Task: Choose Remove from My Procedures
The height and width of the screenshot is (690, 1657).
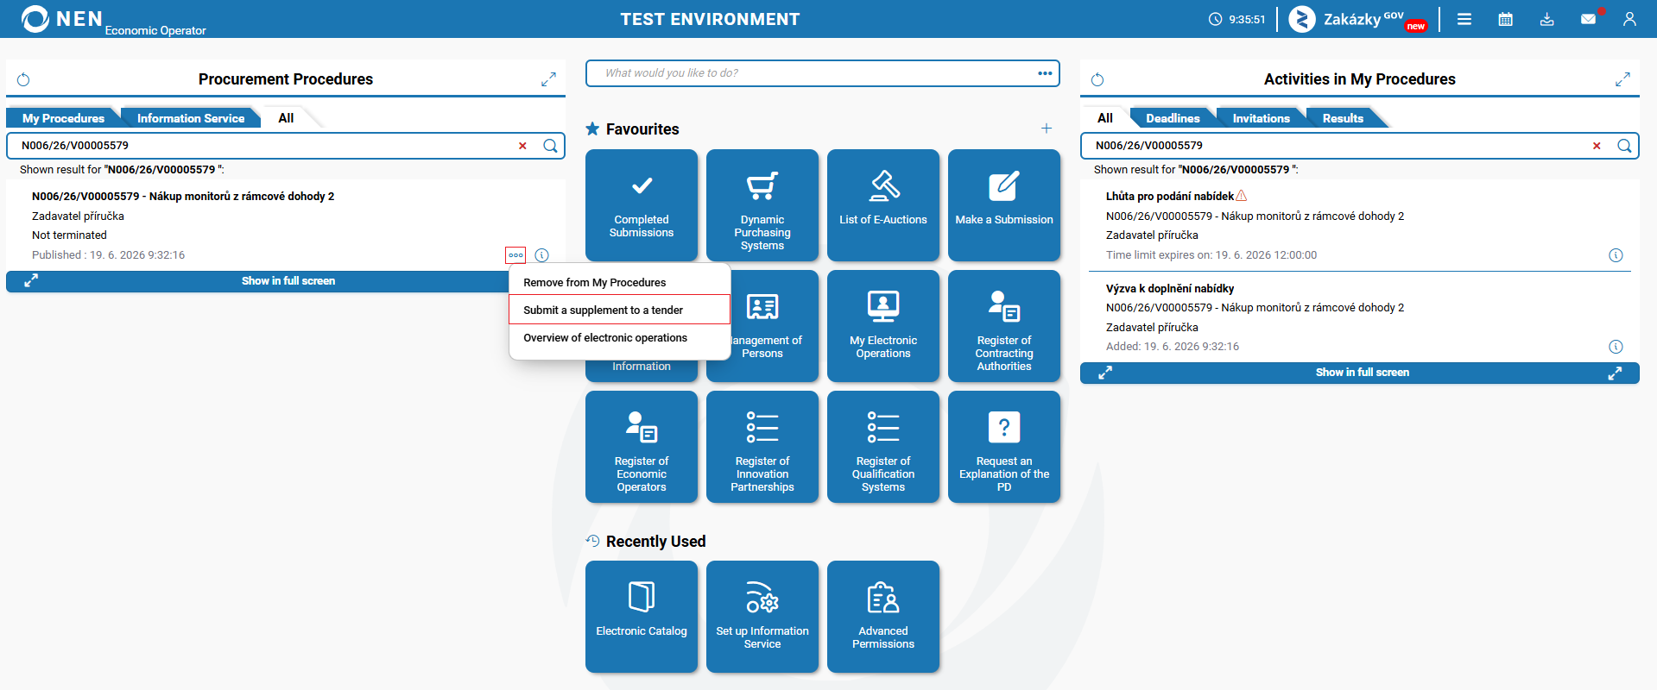Action: (x=620, y=282)
